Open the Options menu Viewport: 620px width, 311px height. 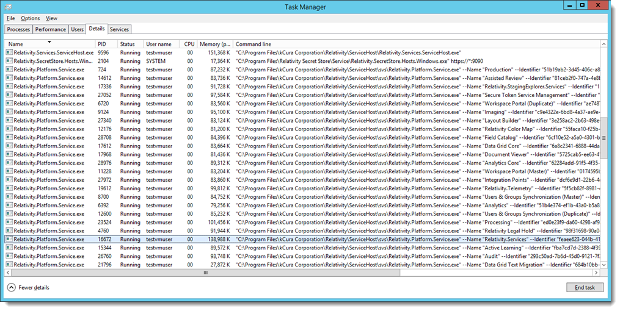[31, 18]
